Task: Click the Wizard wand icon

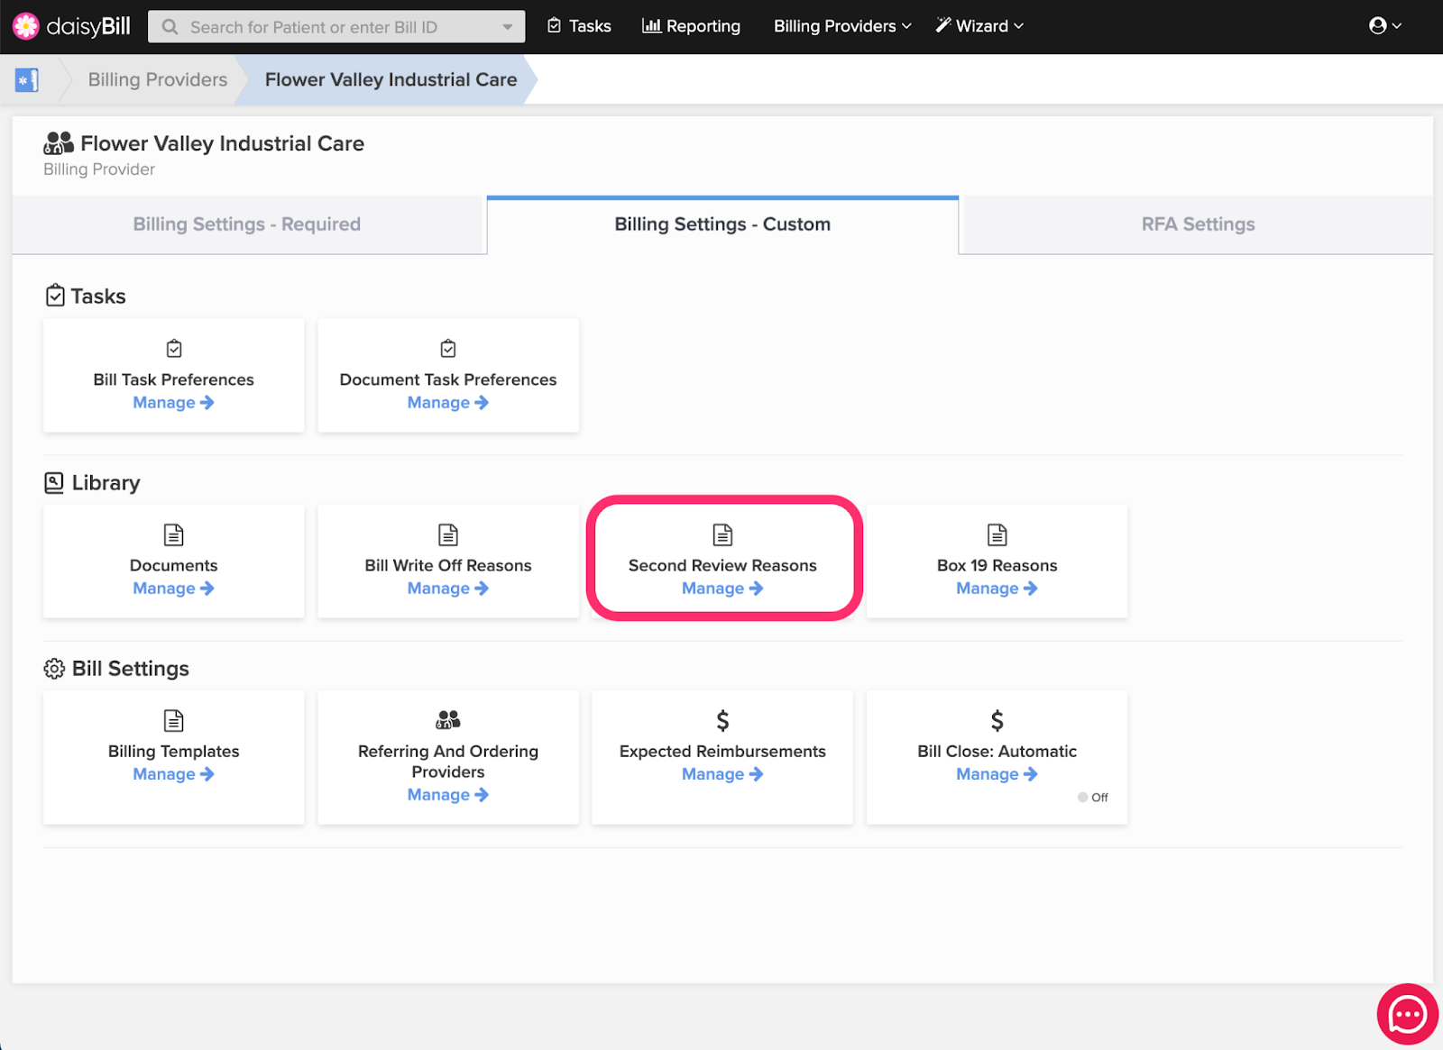Action: coord(942,25)
